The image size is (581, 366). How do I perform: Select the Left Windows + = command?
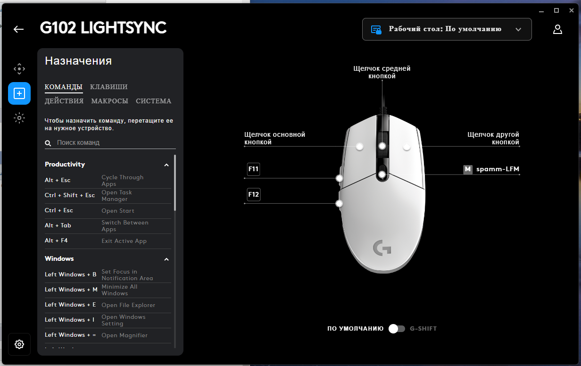108,335
